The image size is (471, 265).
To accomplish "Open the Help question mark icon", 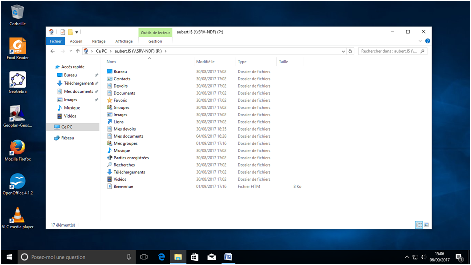I will [427, 41].
